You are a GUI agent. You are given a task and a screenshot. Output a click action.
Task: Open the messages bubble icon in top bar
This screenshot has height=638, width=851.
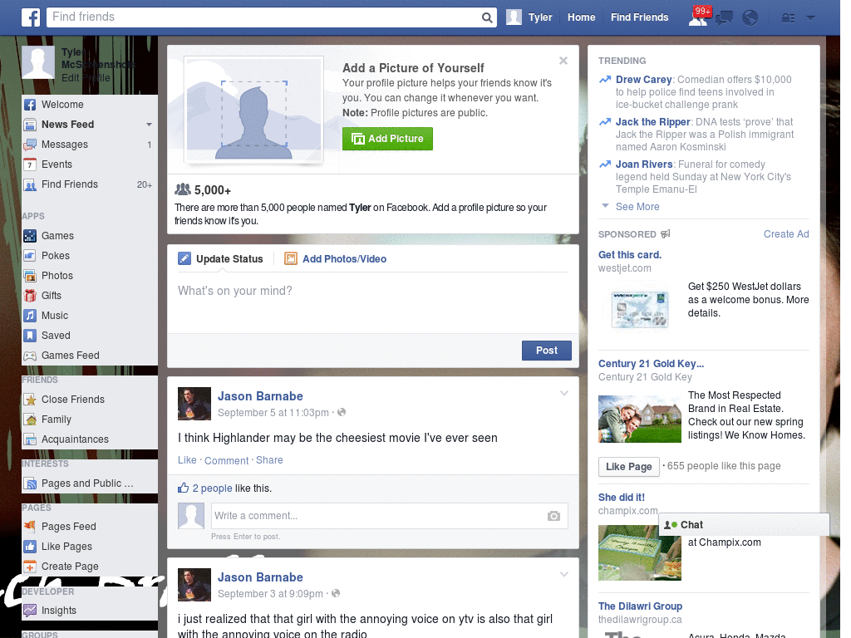click(724, 18)
